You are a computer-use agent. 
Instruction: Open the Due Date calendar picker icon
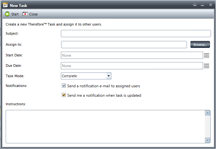point(207,66)
